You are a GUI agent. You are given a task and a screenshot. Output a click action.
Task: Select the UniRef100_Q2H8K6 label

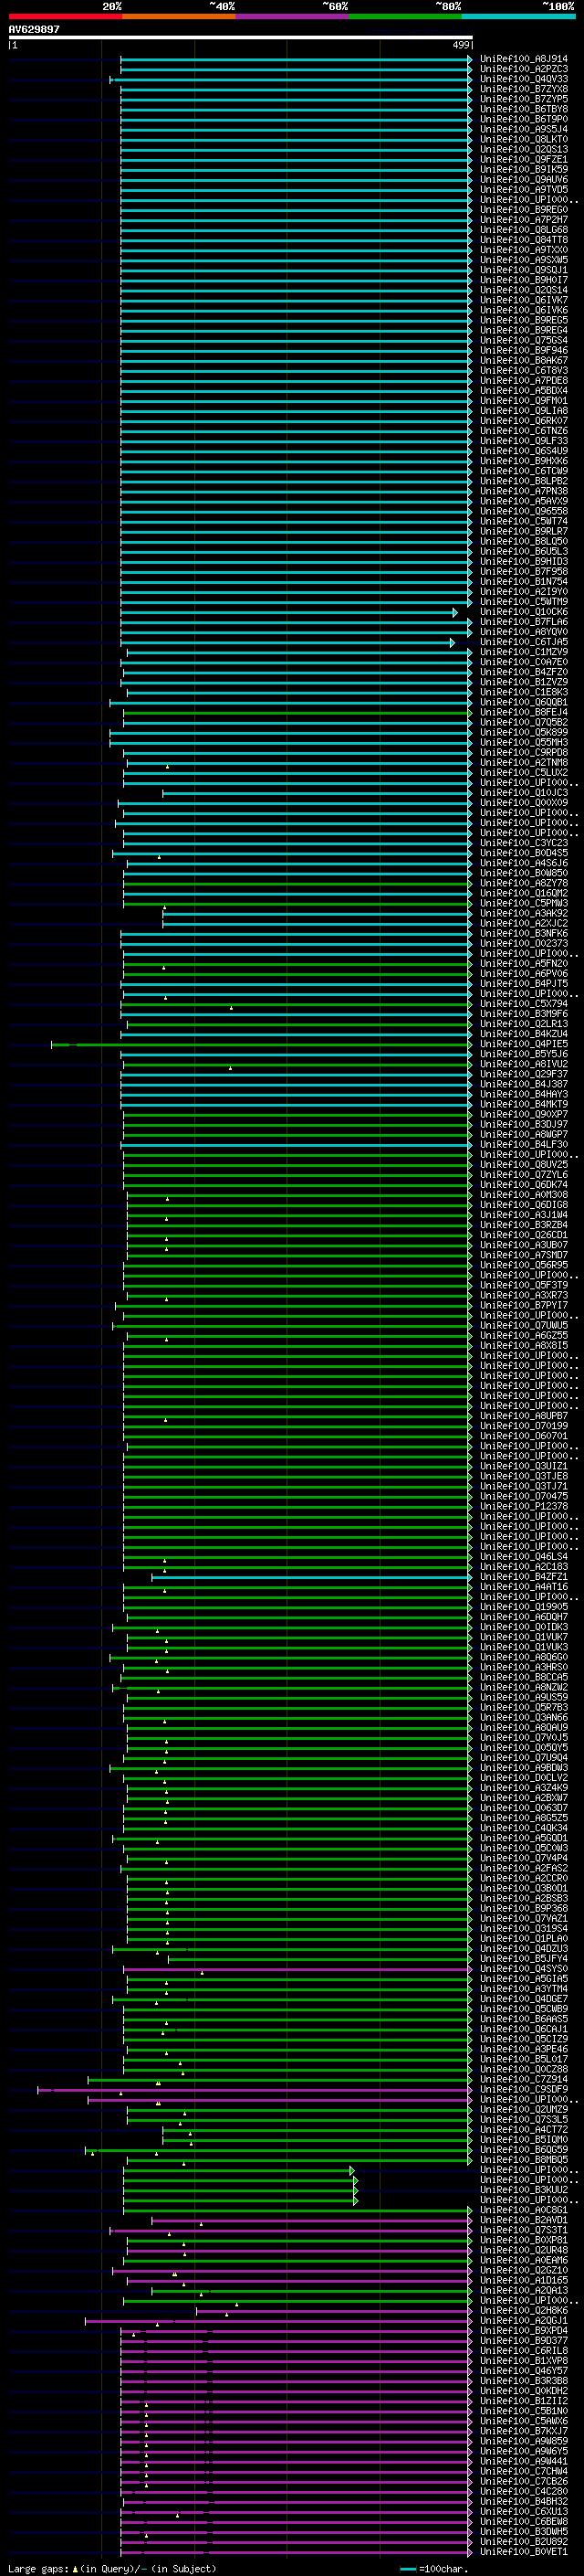pyautogui.click(x=523, y=2310)
